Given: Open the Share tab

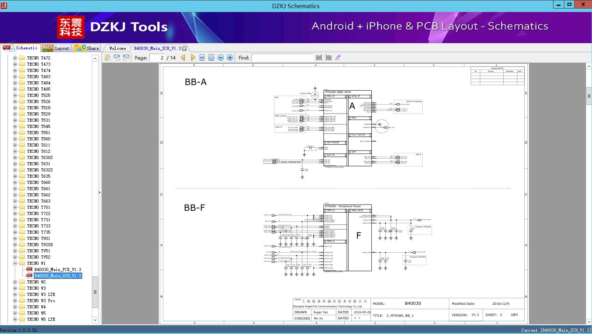Looking at the screenshot, I should click(87, 48).
